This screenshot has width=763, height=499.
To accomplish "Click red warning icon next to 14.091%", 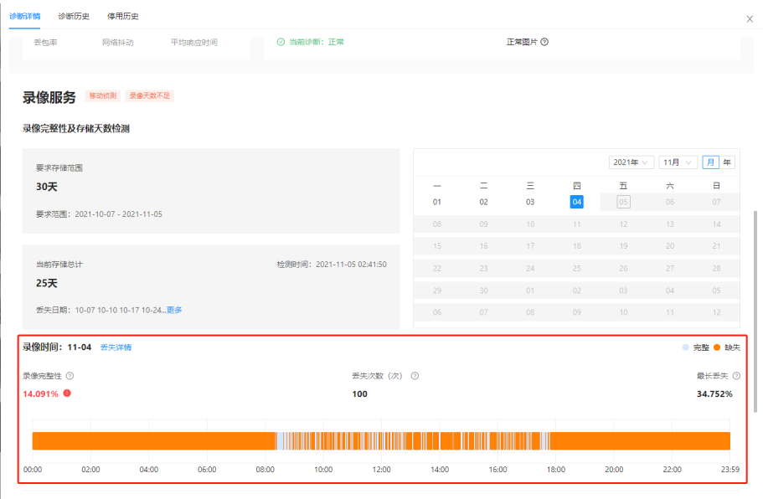I will [x=67, y=394].
